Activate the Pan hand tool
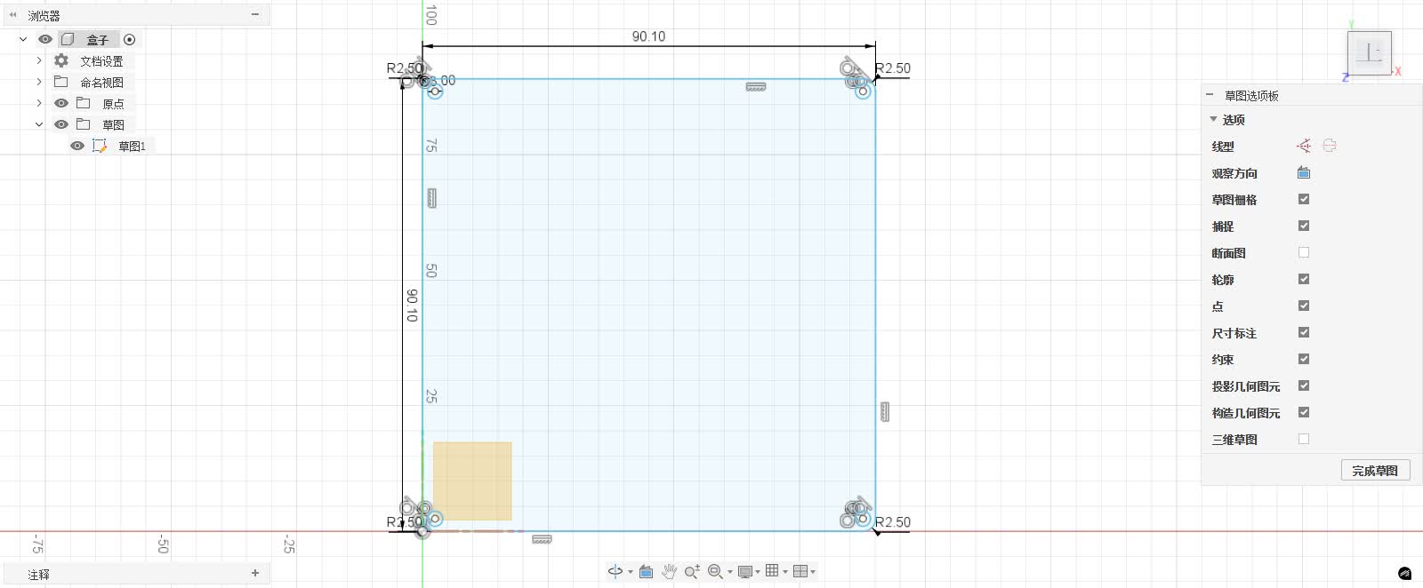The height and width of the screenshot is (588, 1423). 669,571
